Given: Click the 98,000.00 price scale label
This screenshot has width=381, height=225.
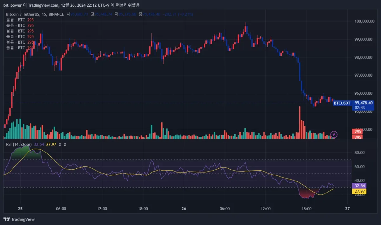Looking at the screenshot, I should tap(364, 57).
